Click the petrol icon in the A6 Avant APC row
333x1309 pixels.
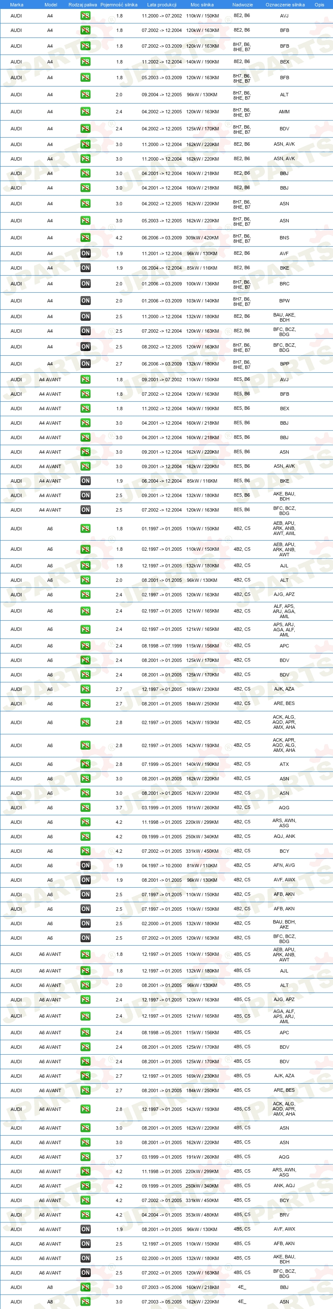pos(85,1033)
